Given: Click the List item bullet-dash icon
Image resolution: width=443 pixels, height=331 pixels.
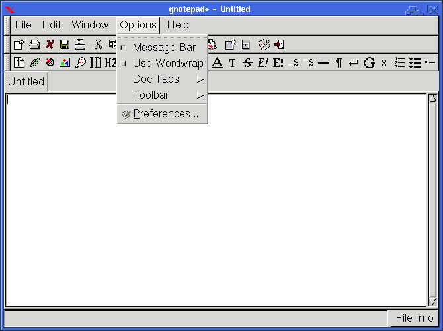Looking at the screenshot, I should pyautogui.click(x=430, y=62).
